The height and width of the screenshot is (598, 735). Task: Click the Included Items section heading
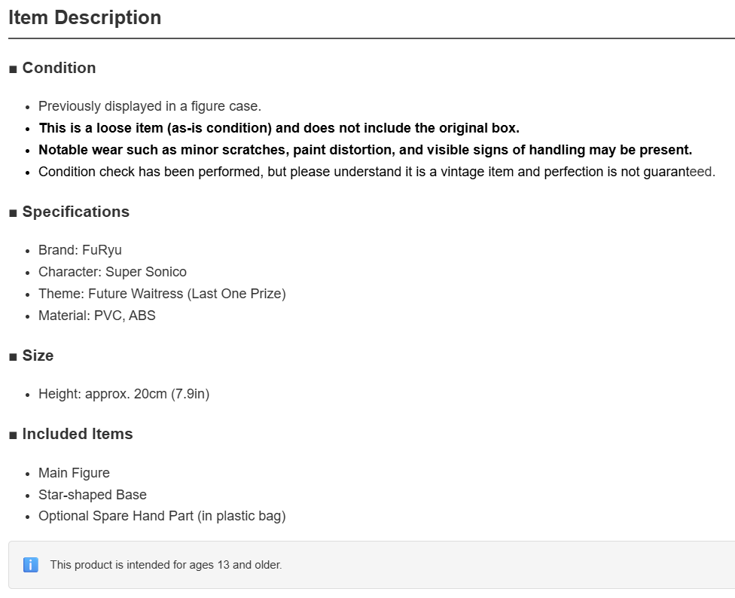click(78, 434)
